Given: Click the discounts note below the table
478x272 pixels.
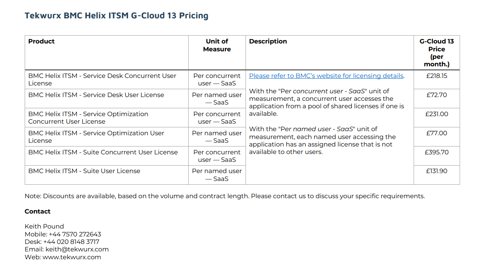Looking at the screenshot, I should (x=225, y=196).
